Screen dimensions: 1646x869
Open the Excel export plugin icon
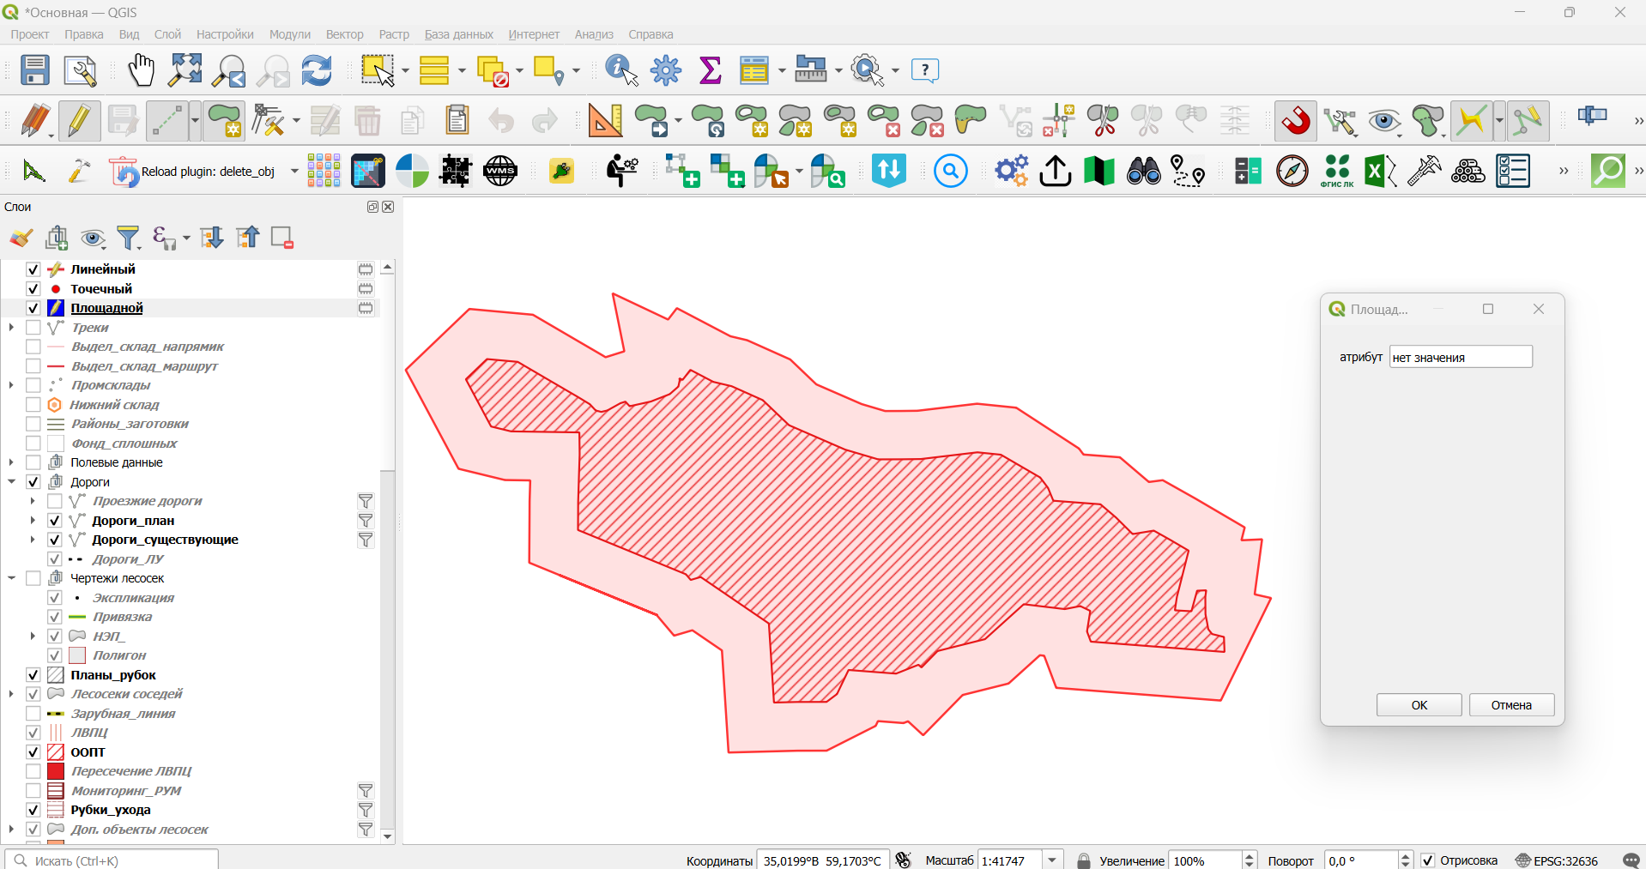point(1380,171)
